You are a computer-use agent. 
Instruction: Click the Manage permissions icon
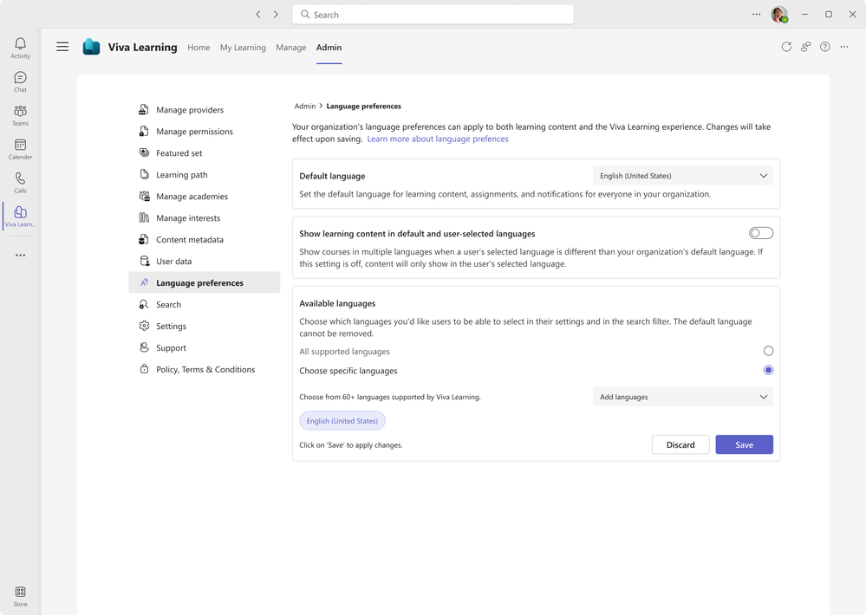click(144, 131)
